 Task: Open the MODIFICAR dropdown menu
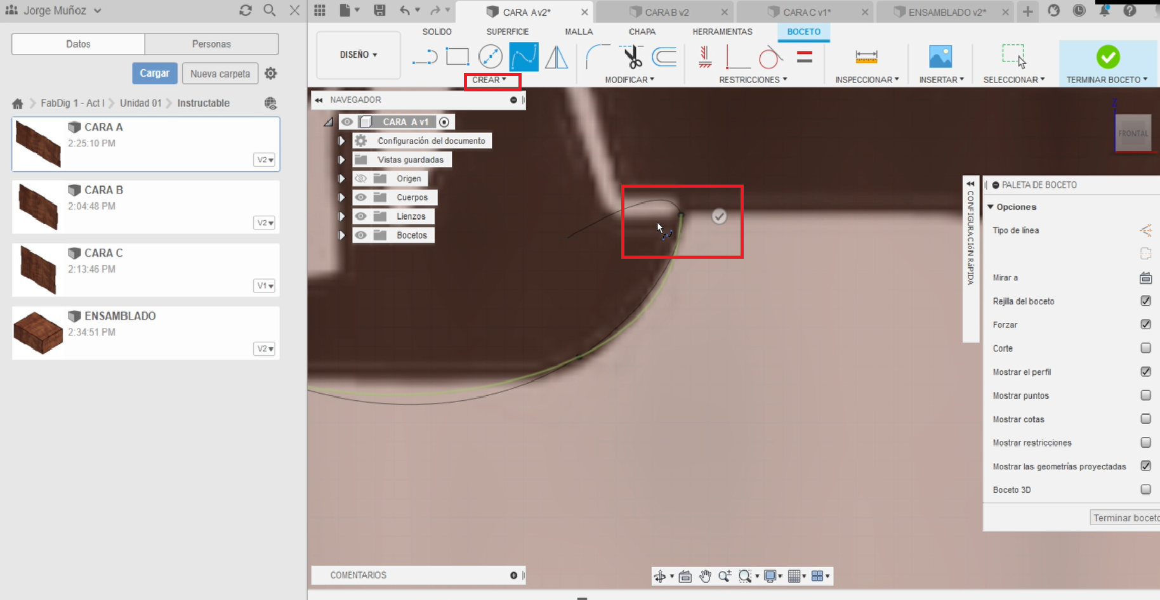pos(629,80)
